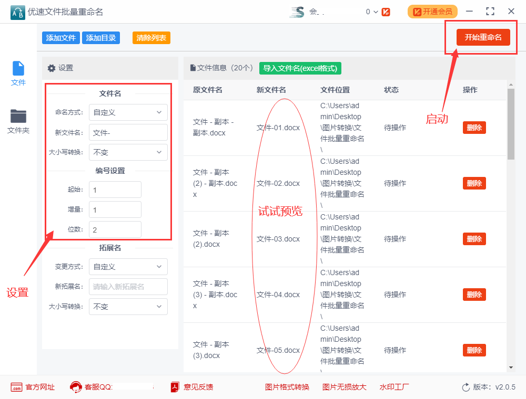The image size is (526, 399).
Task: Open the 命名方式 dropdown
Action: click(128, 112)
